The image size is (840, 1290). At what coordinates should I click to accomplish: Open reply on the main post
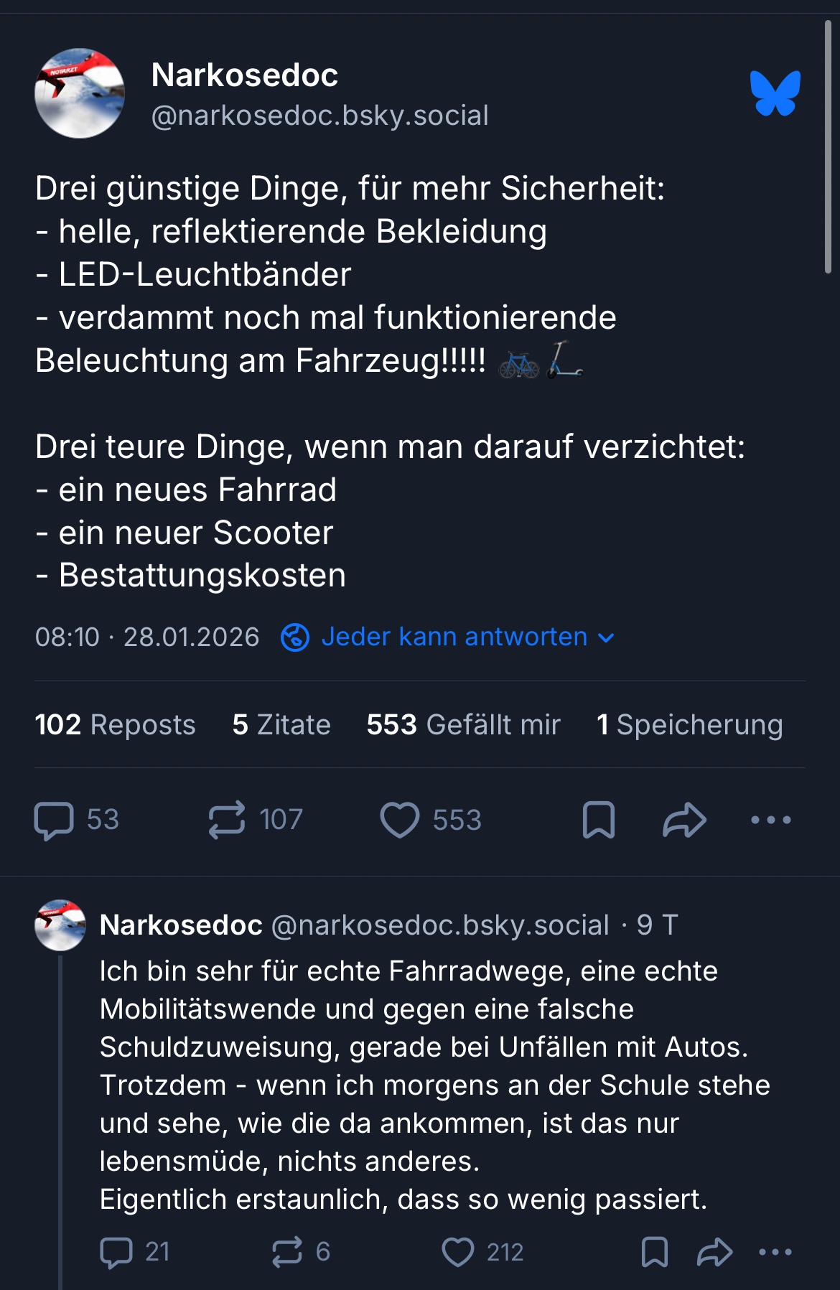tap(55, 820)
